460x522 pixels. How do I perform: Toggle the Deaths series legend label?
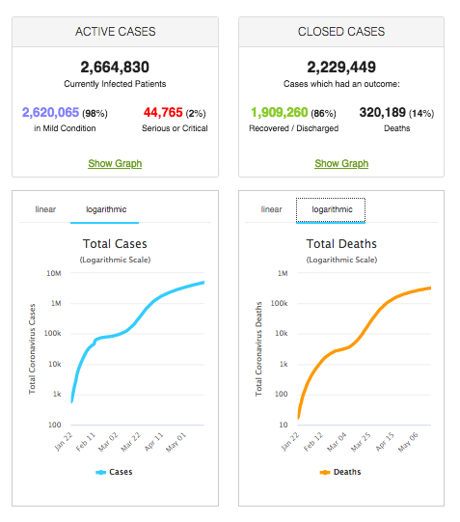(x=347, y=472)
